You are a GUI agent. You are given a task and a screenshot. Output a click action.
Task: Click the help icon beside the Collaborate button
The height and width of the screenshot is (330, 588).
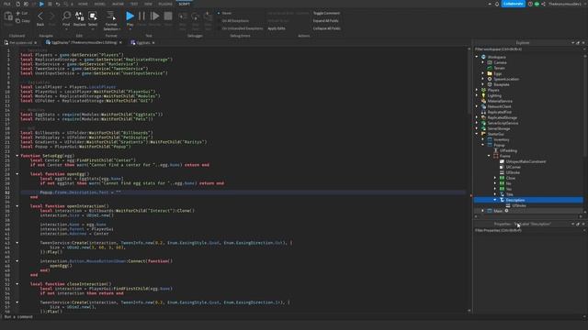(530, 4)
